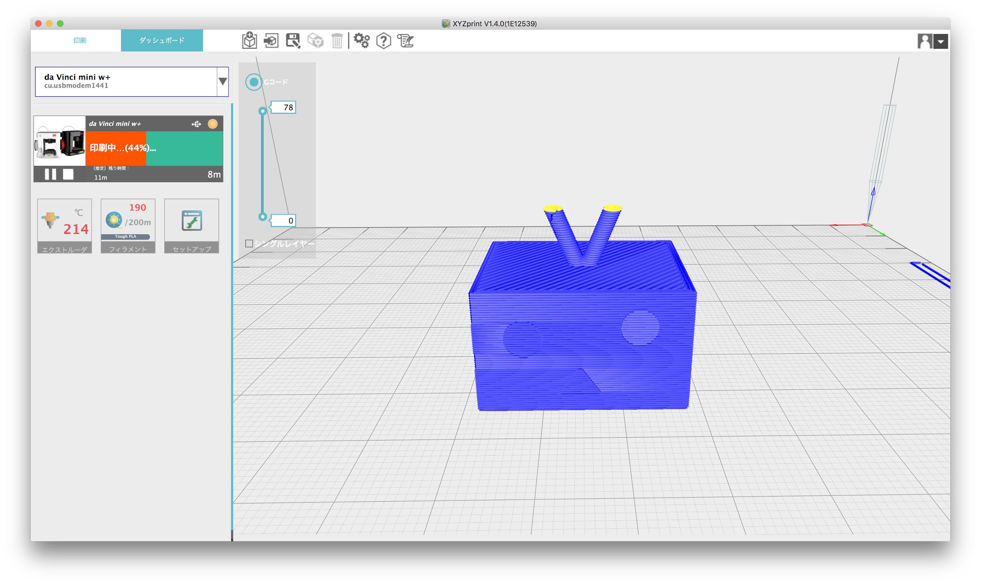The height and width of the screenshot is (585, 981).
Task: Click the scroll and quill icon
Action: point(405,41)
